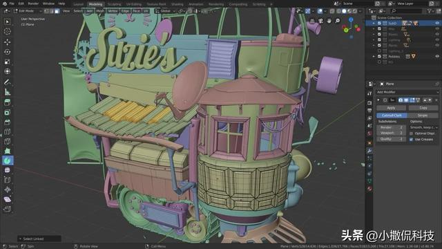Open the outliner filter dropdown
This screenshot has width=442, height=249.
pos(430,11)
